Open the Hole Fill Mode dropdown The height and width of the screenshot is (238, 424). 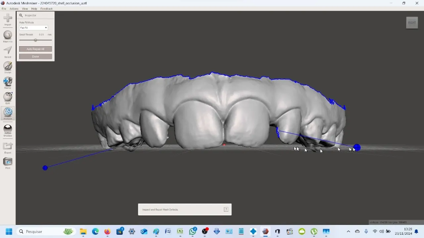(x=33, y=28)
